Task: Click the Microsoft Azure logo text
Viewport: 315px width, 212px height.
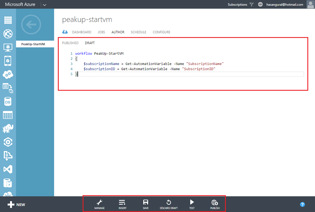Action: [20, 4]
